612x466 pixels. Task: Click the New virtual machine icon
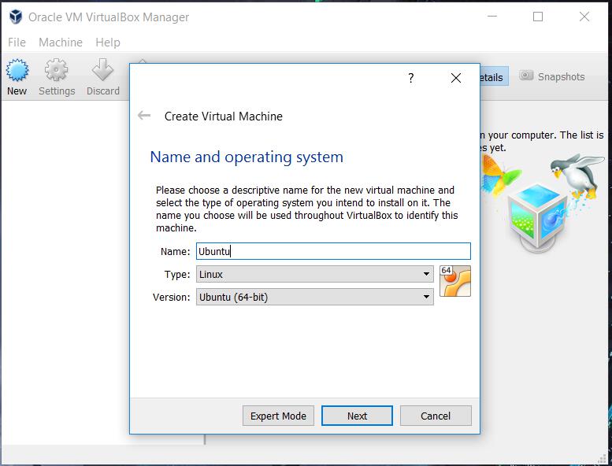17,70
